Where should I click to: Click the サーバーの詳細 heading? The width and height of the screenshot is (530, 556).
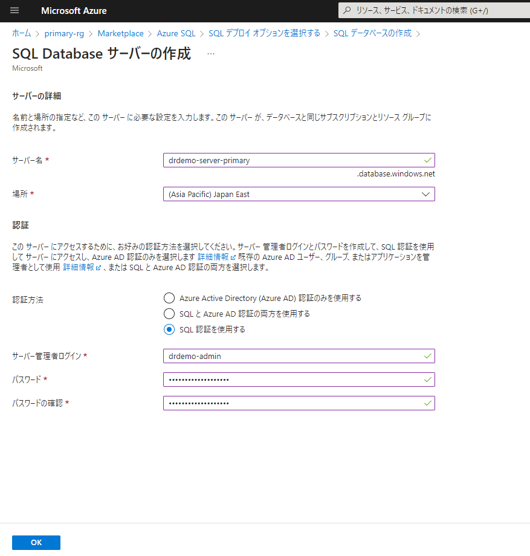(36, 96)
